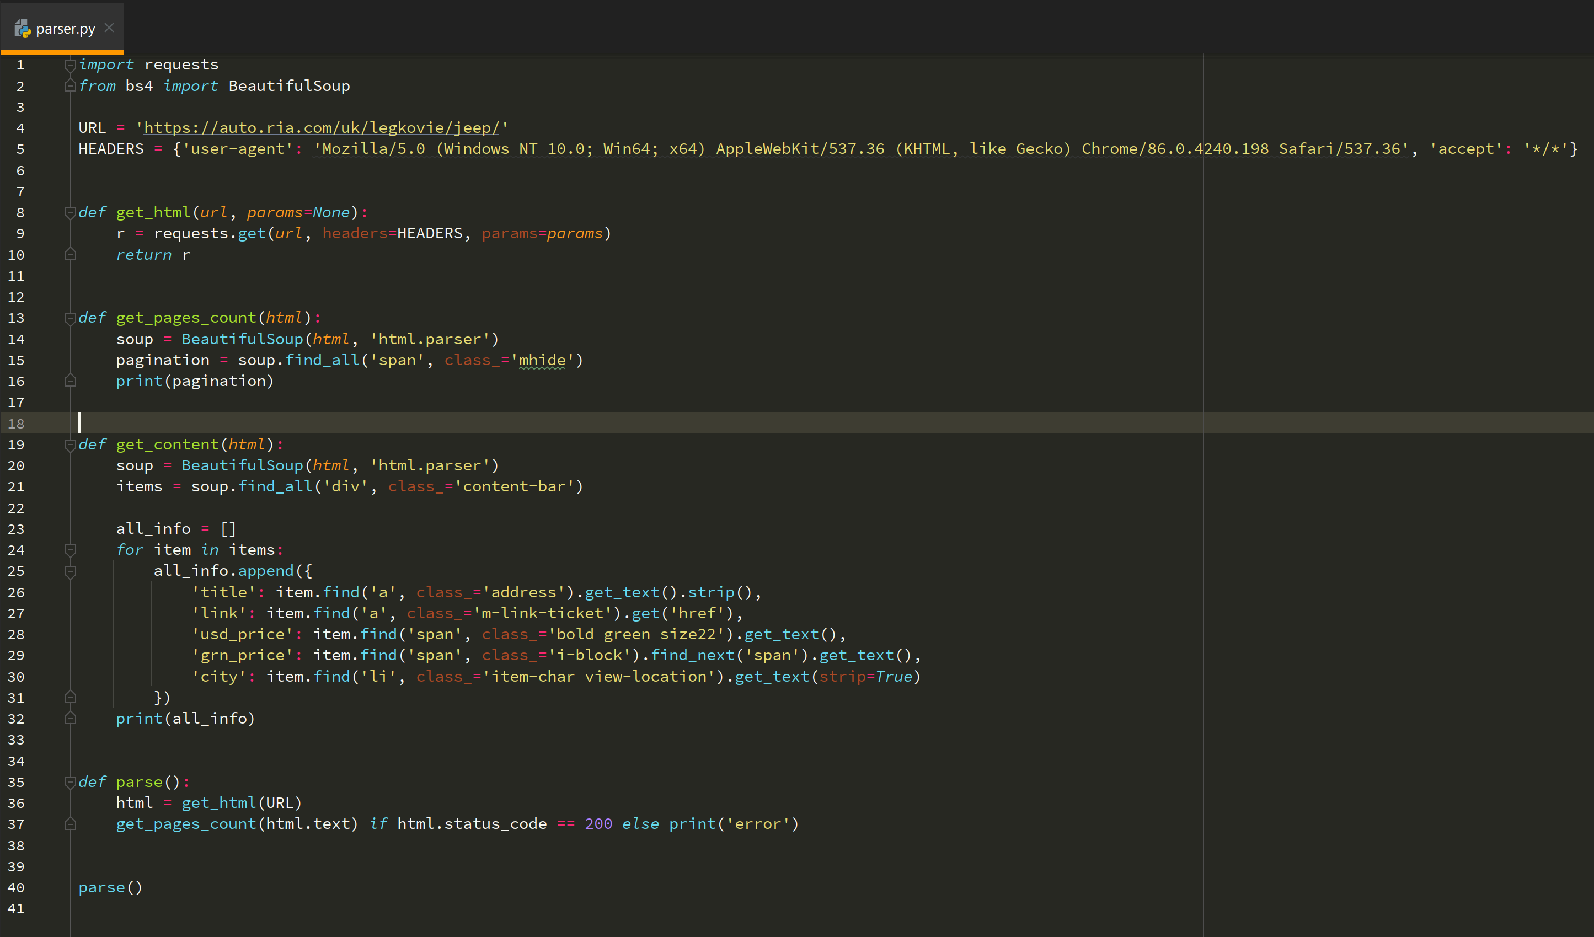The width and height of the screenshot is (1594, 937).
Task: Open the auto.ria.com URL link in code
Action: click(322, 128)
